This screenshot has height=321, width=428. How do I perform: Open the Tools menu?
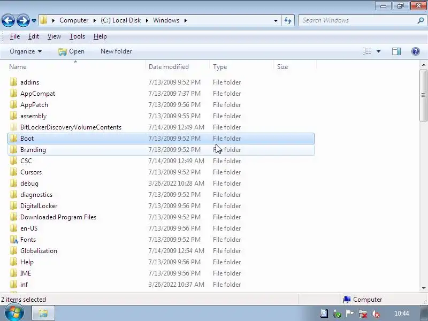[77, 36]
